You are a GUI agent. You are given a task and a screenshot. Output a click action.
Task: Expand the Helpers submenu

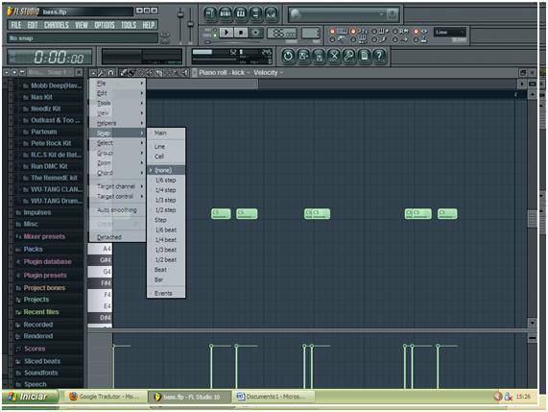[117, 123]
